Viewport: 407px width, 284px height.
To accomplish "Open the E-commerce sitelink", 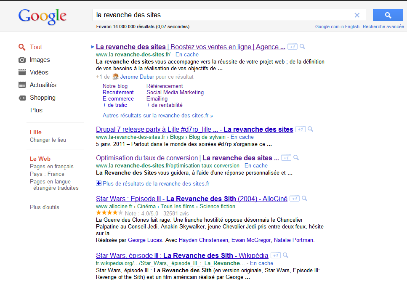I will 118,99.
